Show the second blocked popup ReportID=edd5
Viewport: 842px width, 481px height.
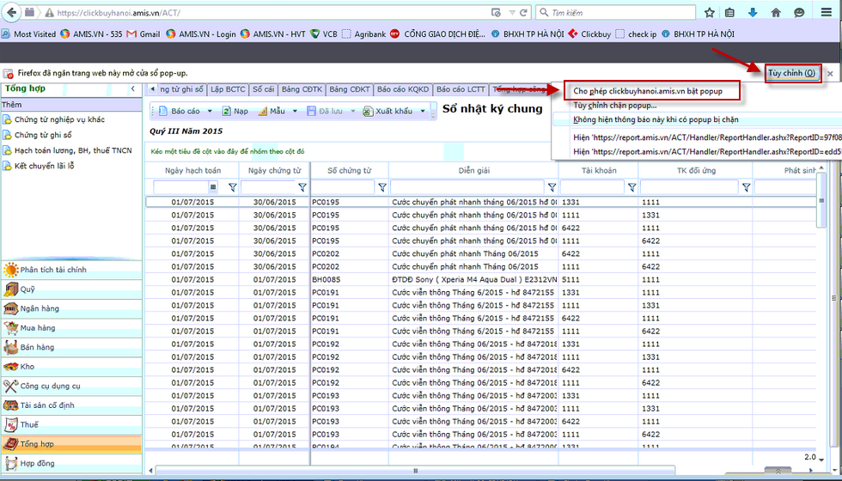(x=707, y=152)
